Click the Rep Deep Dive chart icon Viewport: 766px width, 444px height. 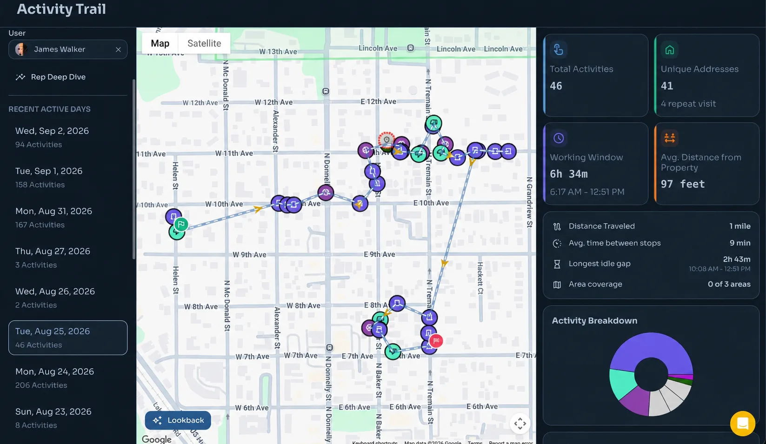[x=20, y=77]
